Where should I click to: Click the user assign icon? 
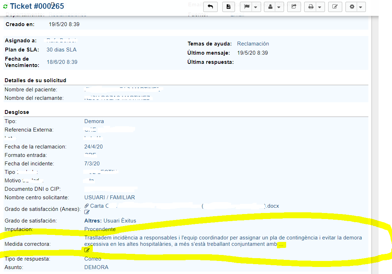(271, 7)
